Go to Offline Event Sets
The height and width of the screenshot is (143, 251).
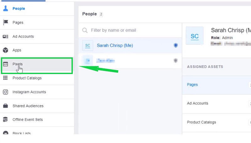coord(37,119)
